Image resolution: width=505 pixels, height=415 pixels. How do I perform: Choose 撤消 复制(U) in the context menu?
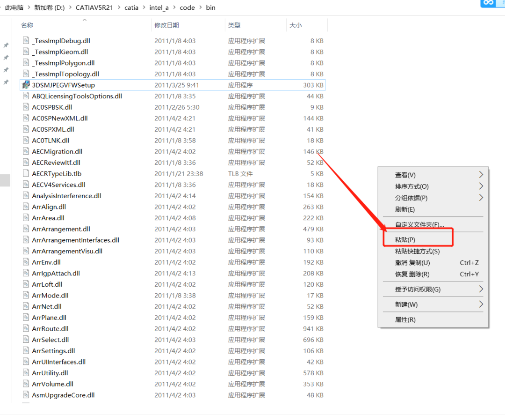click(433, 263)
